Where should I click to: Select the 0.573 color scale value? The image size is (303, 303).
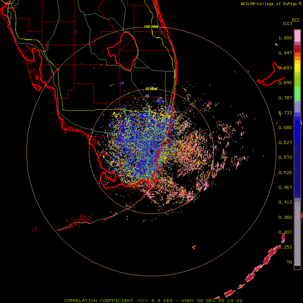click(x=285, y=158)
